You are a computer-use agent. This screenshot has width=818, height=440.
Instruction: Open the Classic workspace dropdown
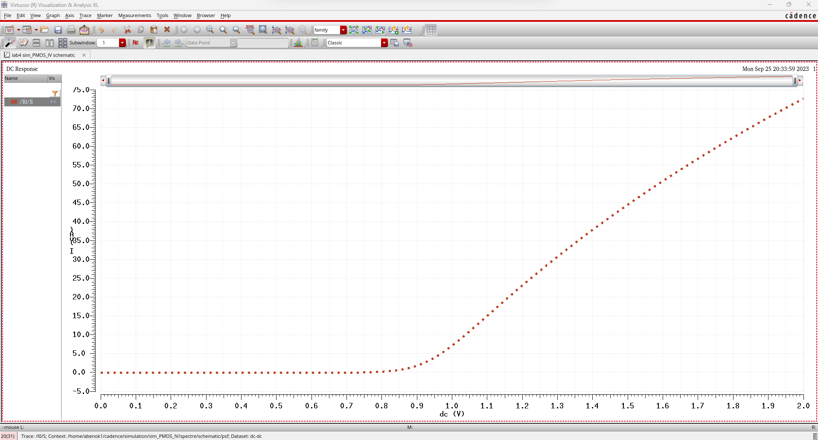tap(384, 43)
